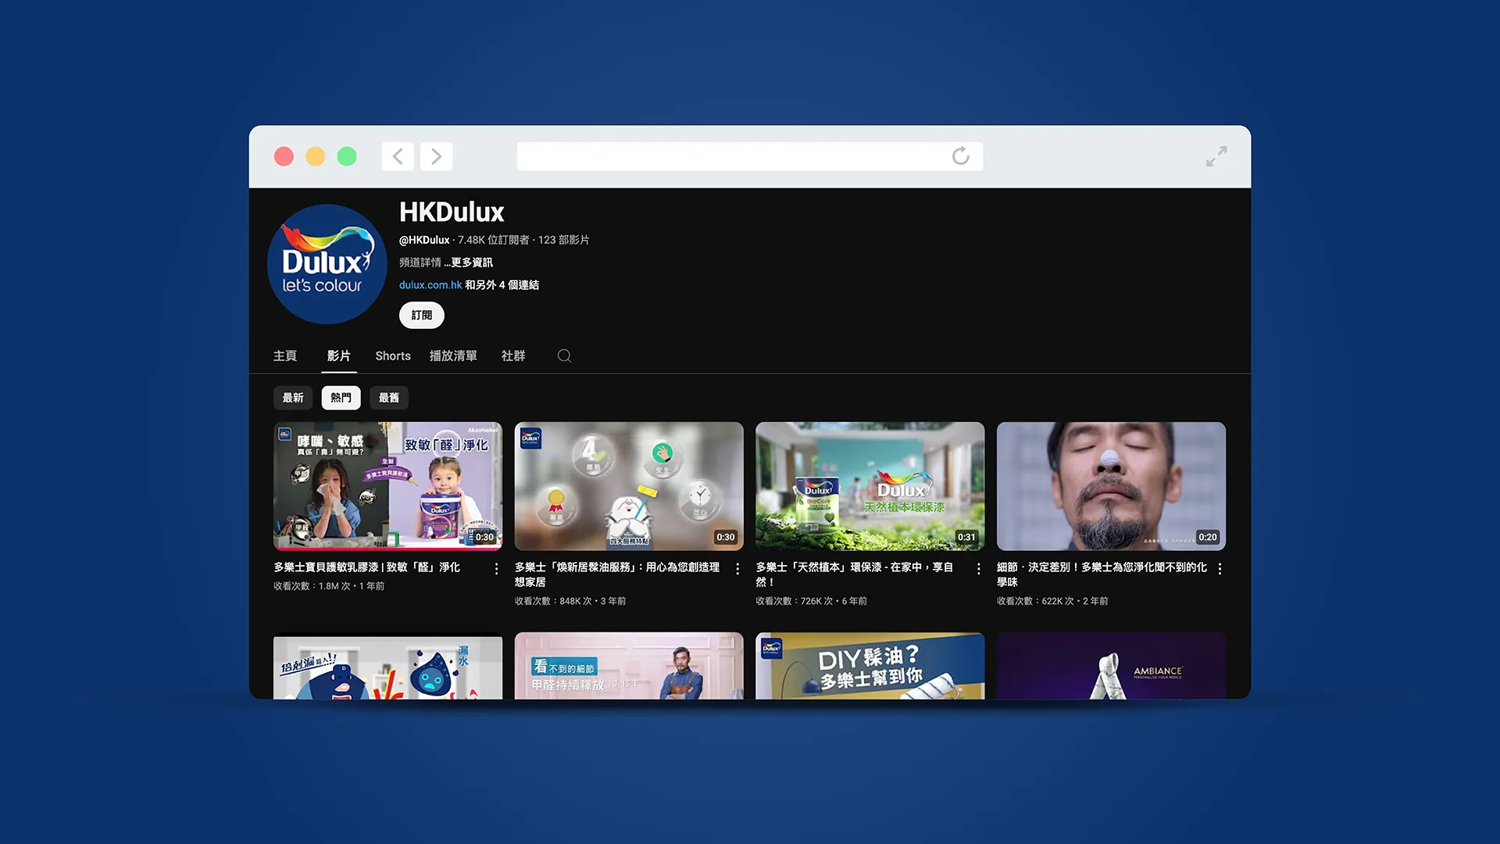Go back with the browser back arrow
The width and height of the screenshot is (1500, 844).
click(x=398, y=156)
